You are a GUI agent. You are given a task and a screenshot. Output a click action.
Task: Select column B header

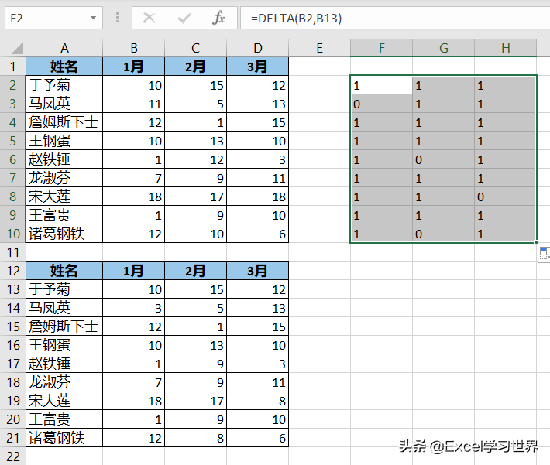134,48
